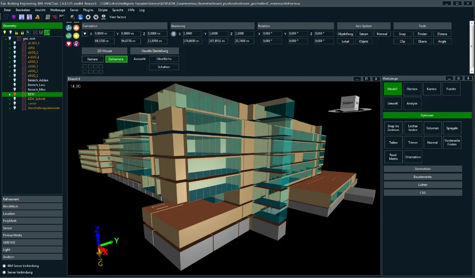Click the green waves round icon
Viewport: 475px width, 278px height.
point(69,36)
